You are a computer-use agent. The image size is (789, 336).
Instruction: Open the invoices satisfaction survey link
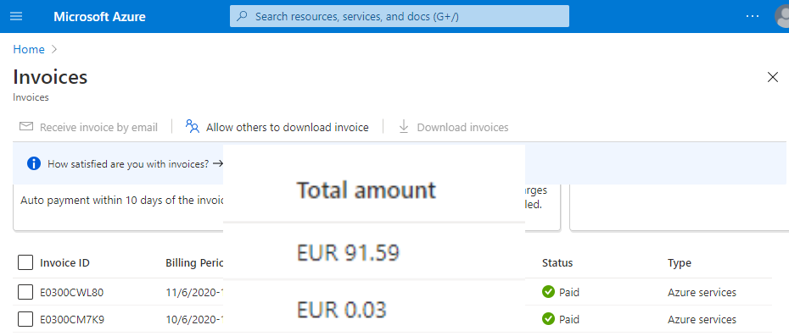136,163
